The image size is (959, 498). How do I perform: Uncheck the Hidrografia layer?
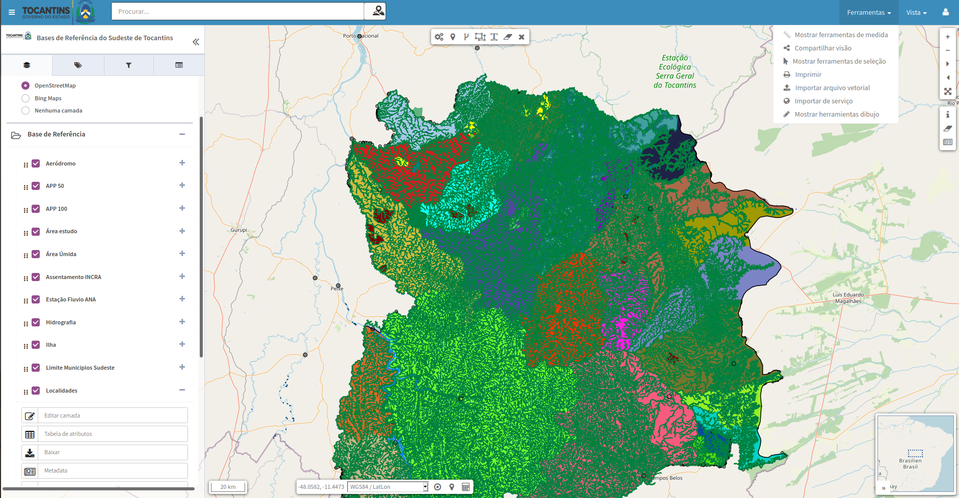[36, 322]
